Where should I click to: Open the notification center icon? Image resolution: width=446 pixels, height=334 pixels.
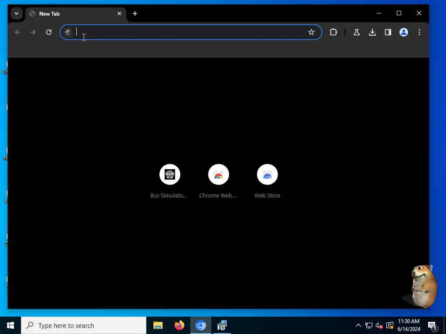pyautogui.click(x=432, y=325)
